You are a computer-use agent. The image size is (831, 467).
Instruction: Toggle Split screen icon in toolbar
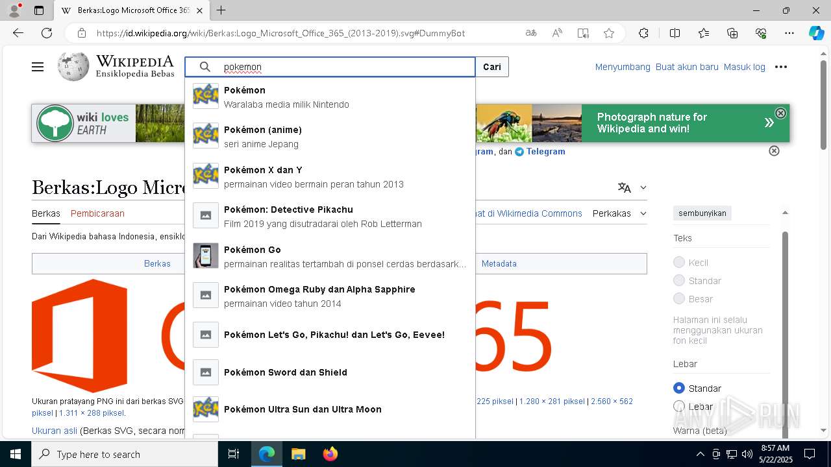675,33
